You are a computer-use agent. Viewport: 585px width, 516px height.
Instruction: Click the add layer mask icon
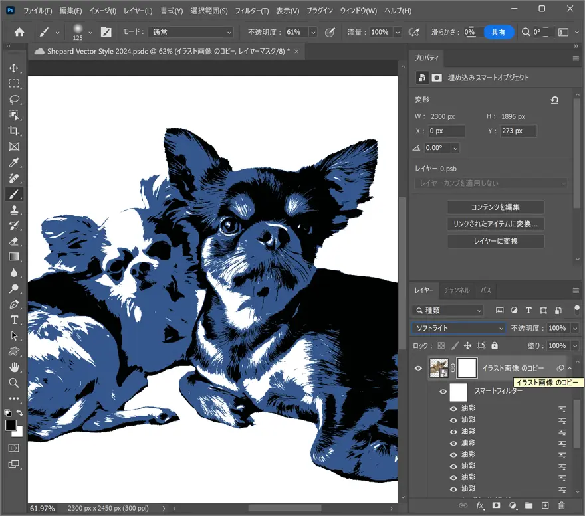496,506
